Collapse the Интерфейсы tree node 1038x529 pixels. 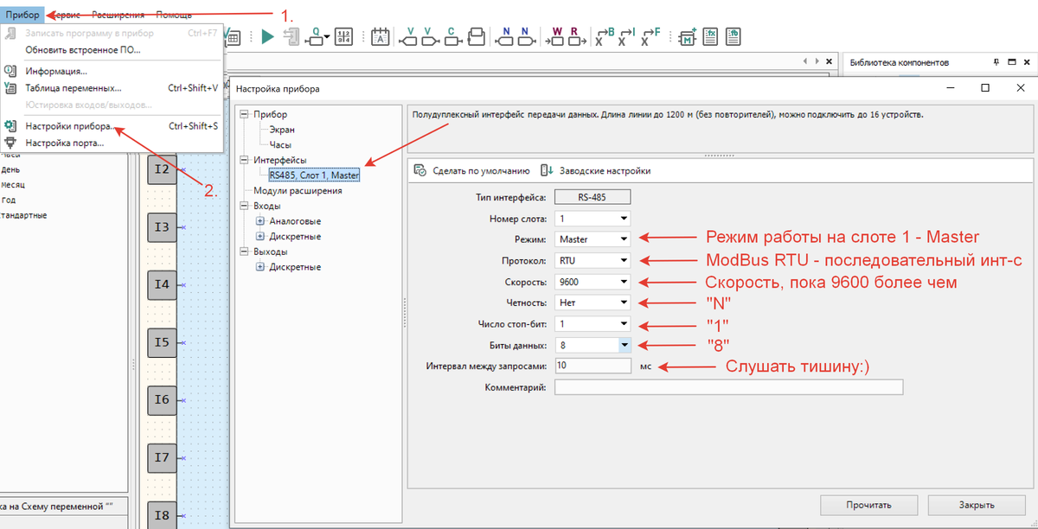(245, 160)
